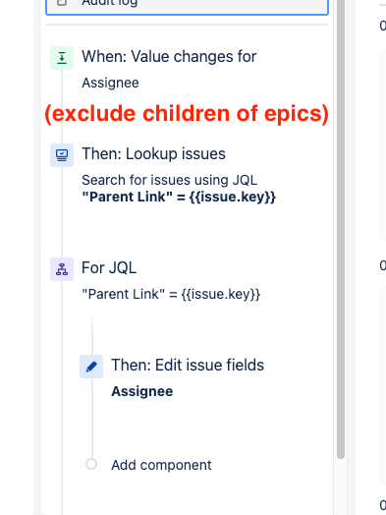Click the vertical scrollbar of the rule panel
The image size is (386, 515).
341,229
